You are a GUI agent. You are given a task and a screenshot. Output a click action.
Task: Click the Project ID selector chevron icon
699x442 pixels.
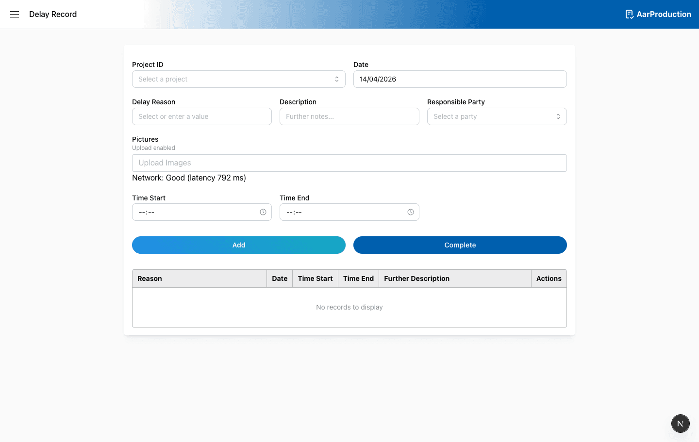[x=337, y=79]
